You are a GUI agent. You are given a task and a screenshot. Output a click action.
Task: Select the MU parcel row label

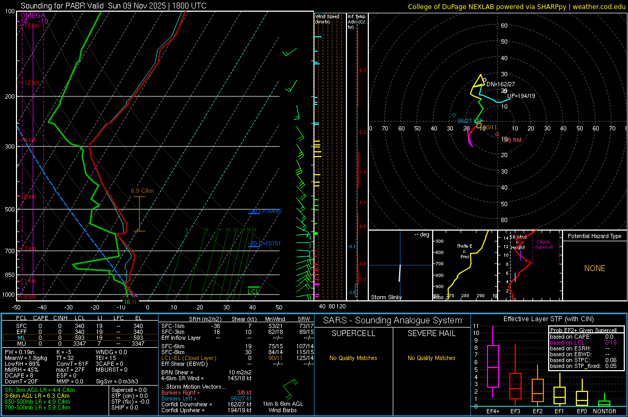[21, 344]
